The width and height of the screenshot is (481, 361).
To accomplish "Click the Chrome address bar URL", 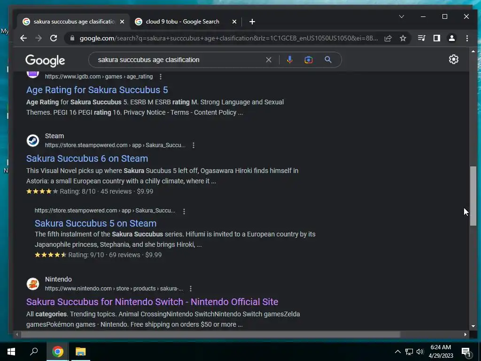I will 228,38.
